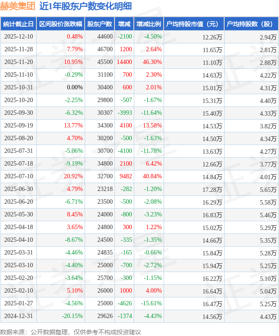This screenshot has height=336, width=279.
Task: Click the 赫美集团 company name link
Action: coord(18,7)
